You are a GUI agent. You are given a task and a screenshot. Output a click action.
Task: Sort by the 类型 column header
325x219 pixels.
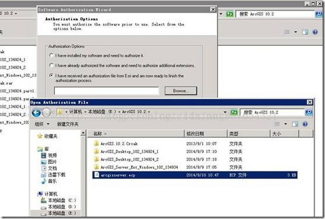pos(249,134)
